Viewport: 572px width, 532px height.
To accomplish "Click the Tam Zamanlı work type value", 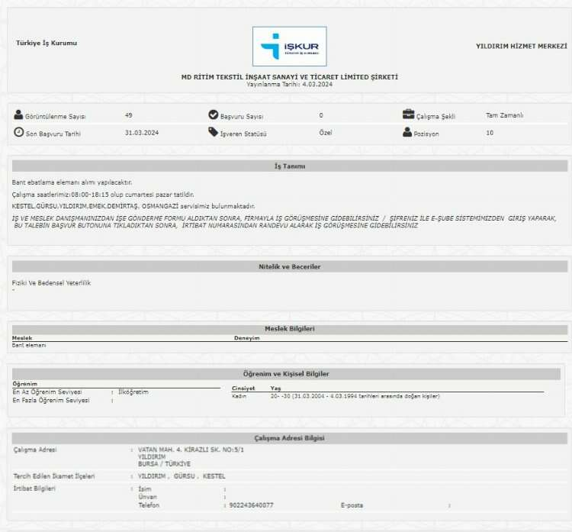I will 504,115.
